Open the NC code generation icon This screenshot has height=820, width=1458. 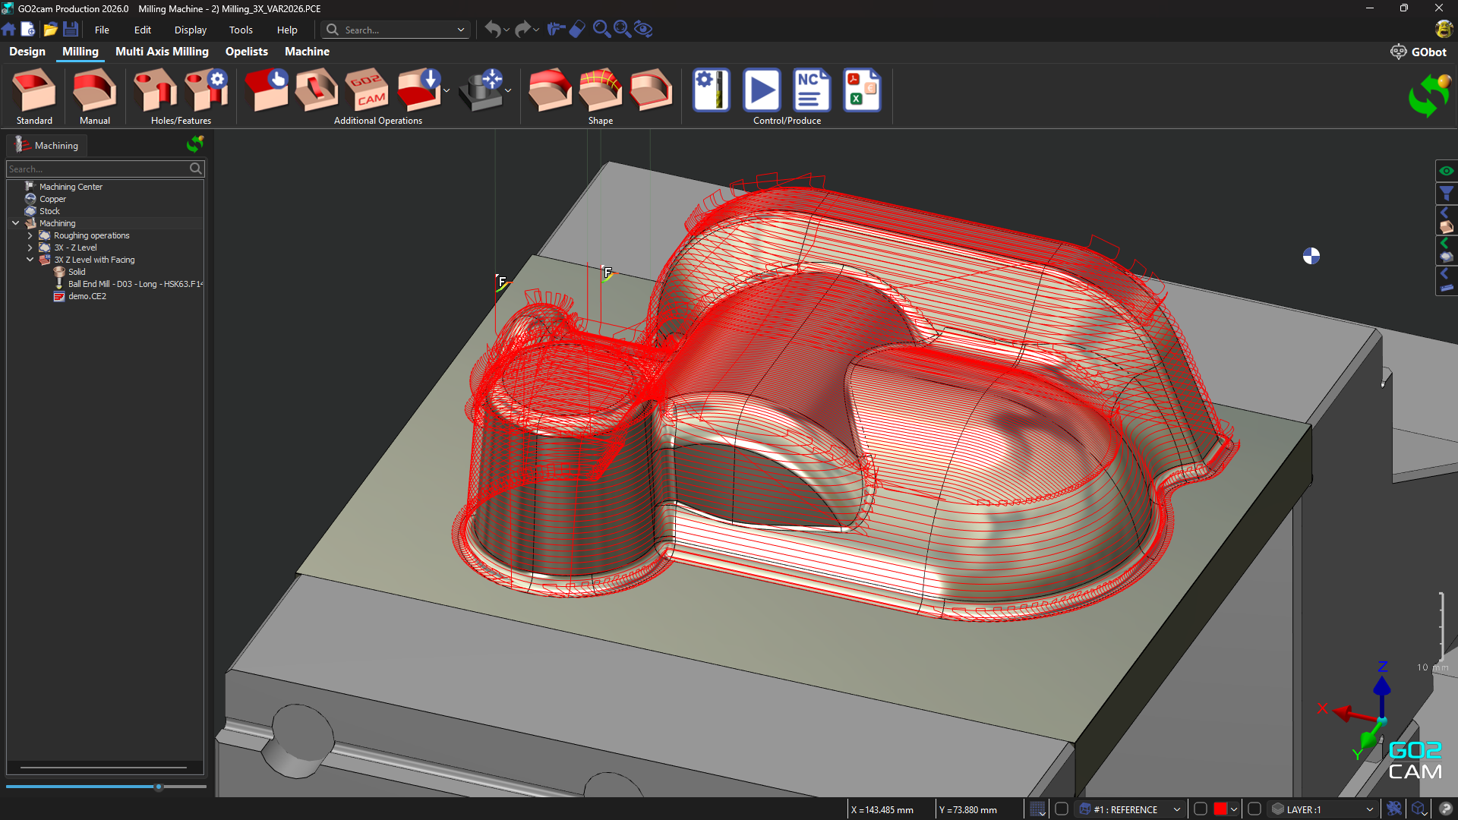[811, 90]
